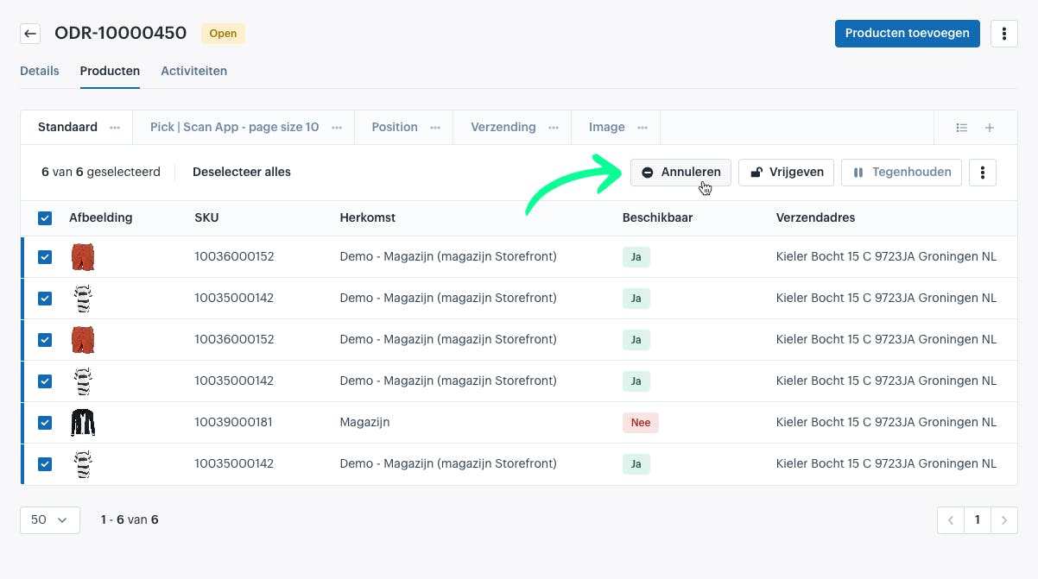Open the three-dot menu next to Tegenhouden

click(x=983, y=173)
